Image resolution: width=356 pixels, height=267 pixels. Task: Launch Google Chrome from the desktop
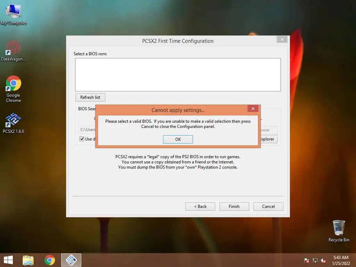pos(14,89)
